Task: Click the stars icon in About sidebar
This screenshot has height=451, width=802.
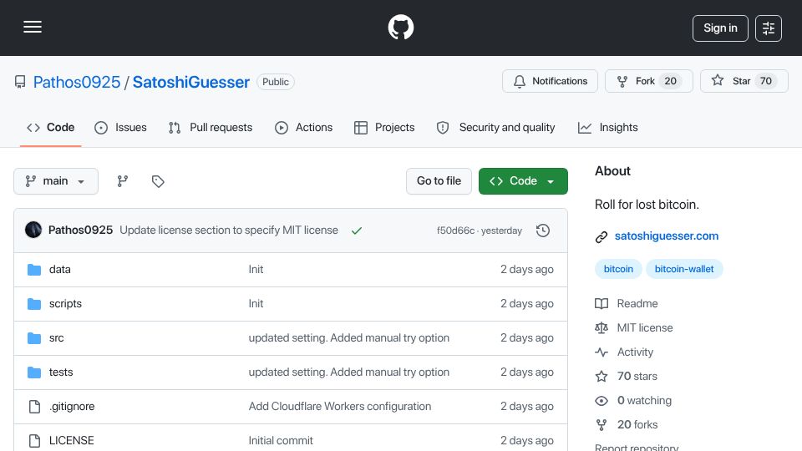Action: (601, 377)
